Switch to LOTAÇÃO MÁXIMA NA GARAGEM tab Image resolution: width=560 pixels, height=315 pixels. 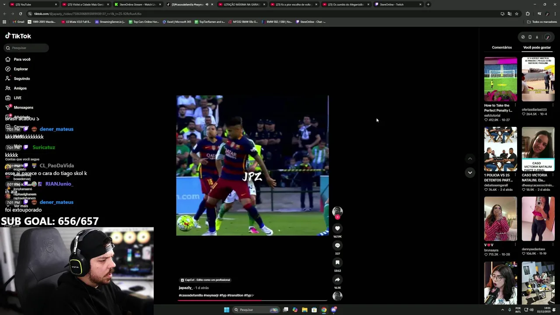241,4
